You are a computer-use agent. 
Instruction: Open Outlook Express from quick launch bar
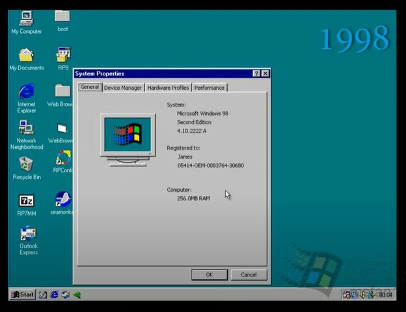coord(66,294)
